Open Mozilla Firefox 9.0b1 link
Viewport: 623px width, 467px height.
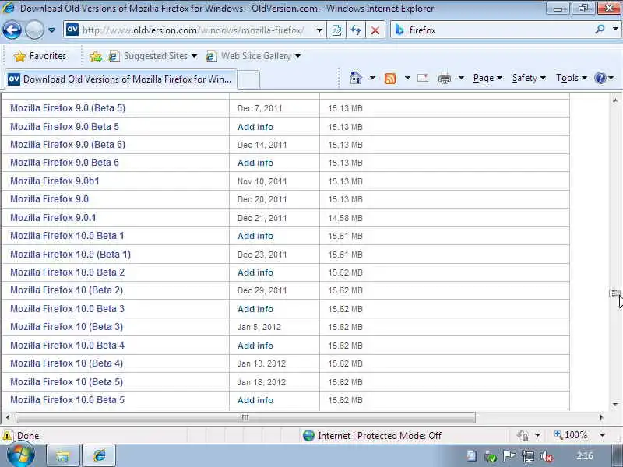pos(55,181)
